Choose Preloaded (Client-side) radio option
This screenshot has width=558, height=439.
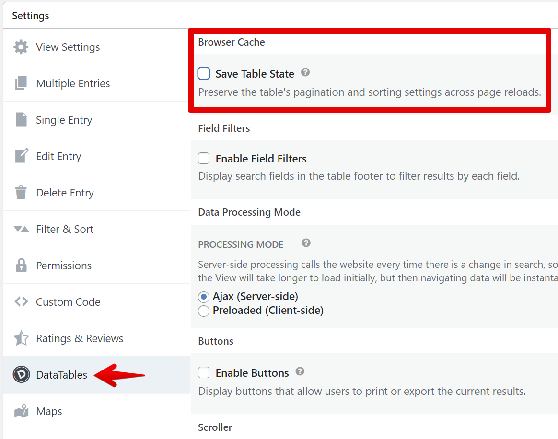(204, 311)
